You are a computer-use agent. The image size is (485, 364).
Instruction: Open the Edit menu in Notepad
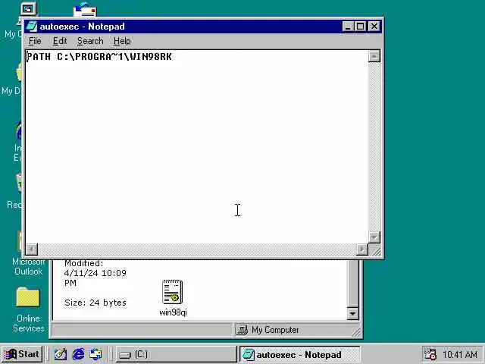coord(60,41)
